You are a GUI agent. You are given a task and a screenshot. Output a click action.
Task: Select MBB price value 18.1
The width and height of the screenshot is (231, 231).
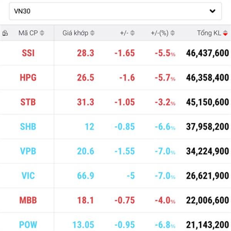(85, 200)
